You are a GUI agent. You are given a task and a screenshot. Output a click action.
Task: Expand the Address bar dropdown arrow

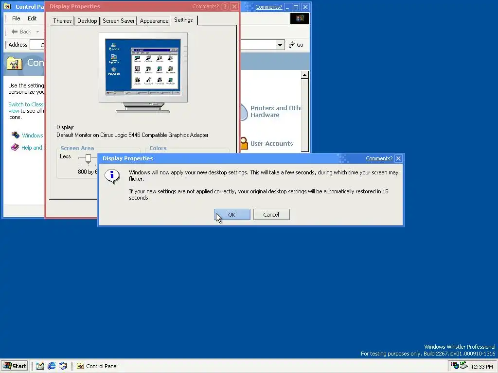coord(280,45)
